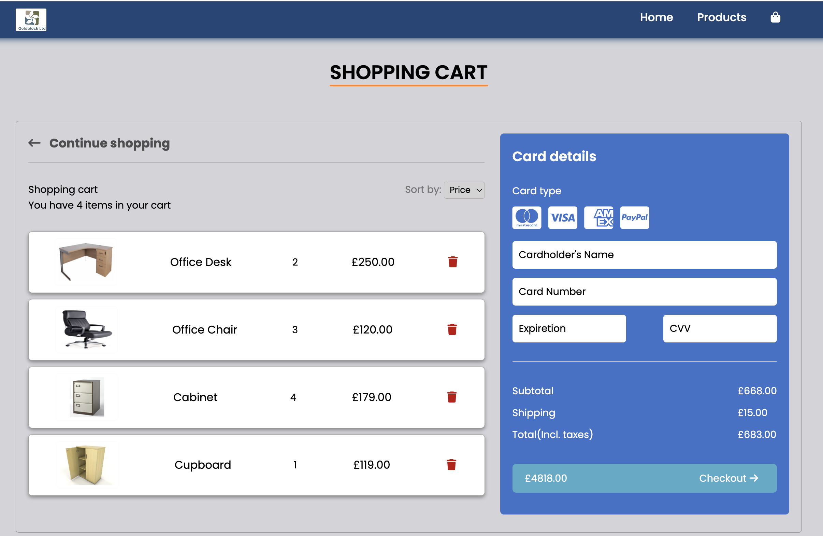Click the £179.00 price
Viewport: 823px width, 536px height.
(x=371, y=397)
